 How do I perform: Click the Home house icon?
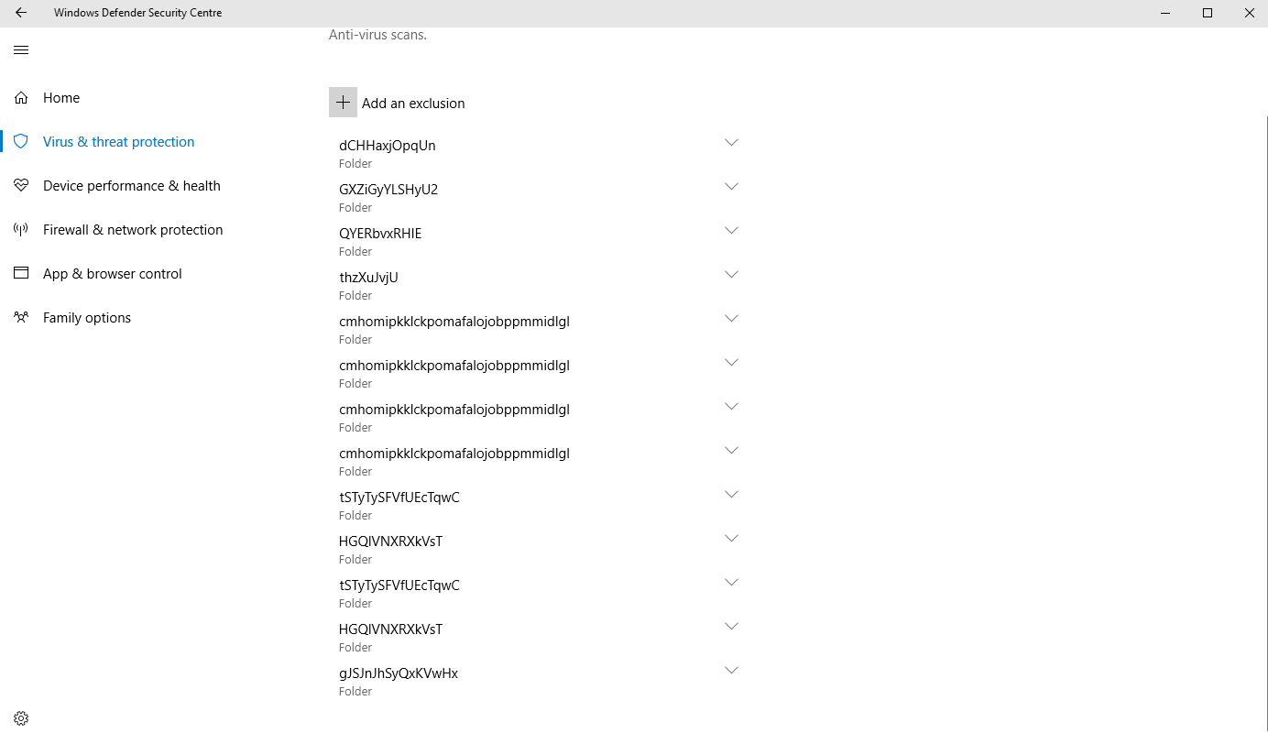coord(21,98)
